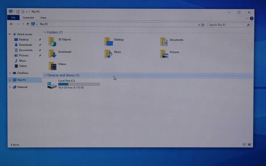
Task: Open the Computer ribbon tab
Action: (x=28, y=18)
